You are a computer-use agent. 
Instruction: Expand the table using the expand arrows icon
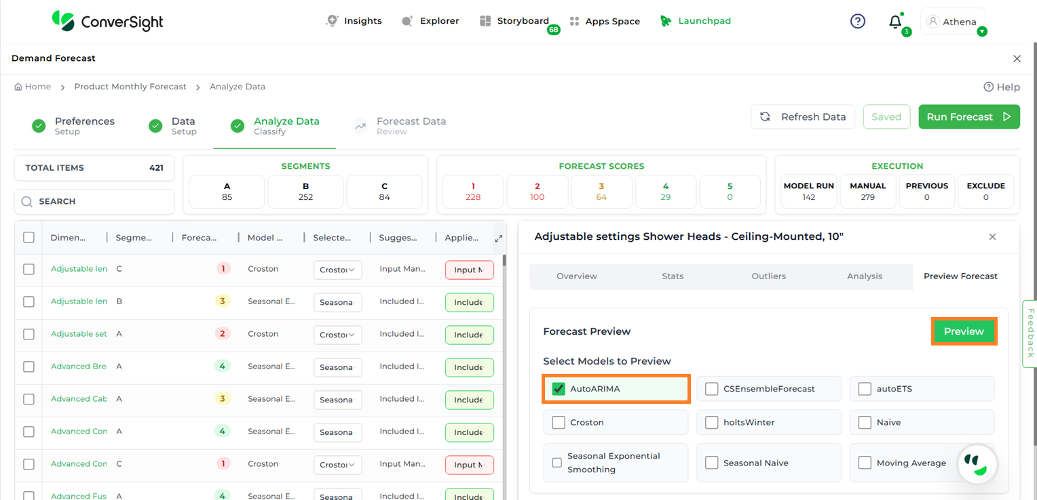499,238
